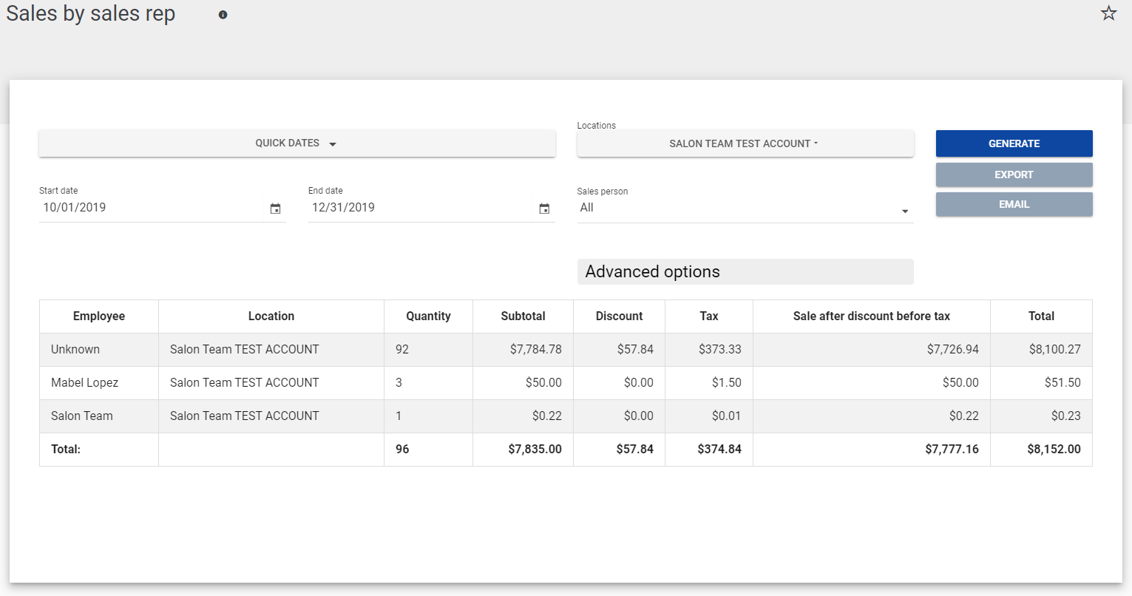Click the info icon beside report title

[x=223, y=15]
